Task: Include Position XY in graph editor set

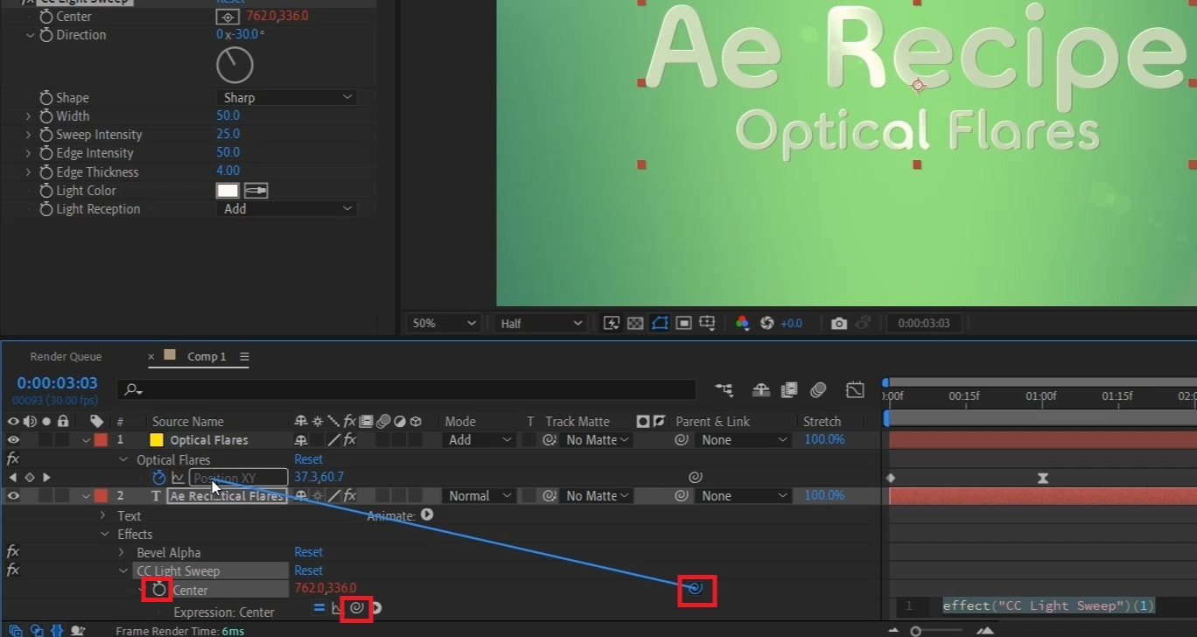Action: coord(178,478)
